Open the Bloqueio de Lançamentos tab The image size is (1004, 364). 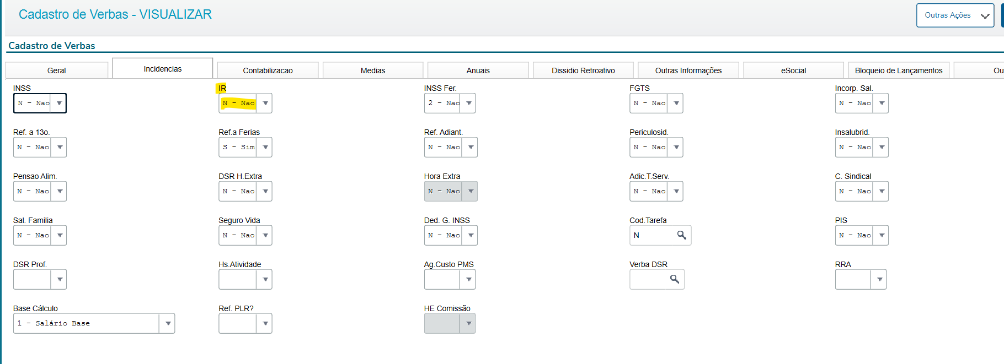(x=898, y=70)
